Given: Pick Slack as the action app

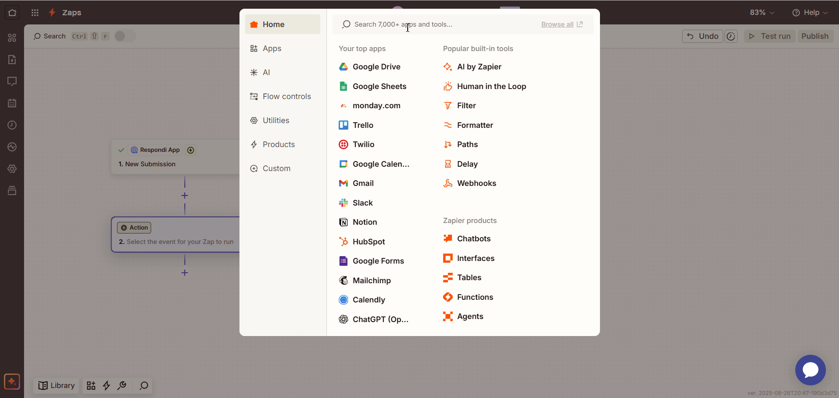Looking at the screenshot, I should (x=356, y=203).
